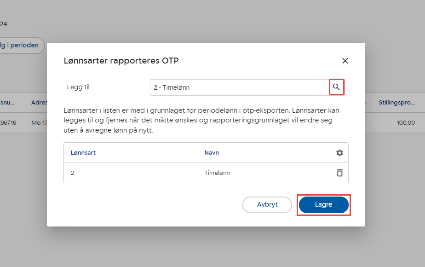Screen dimensions: 425x267
Task: Delete the Timelønn row with trash icon
Action: 339,173
